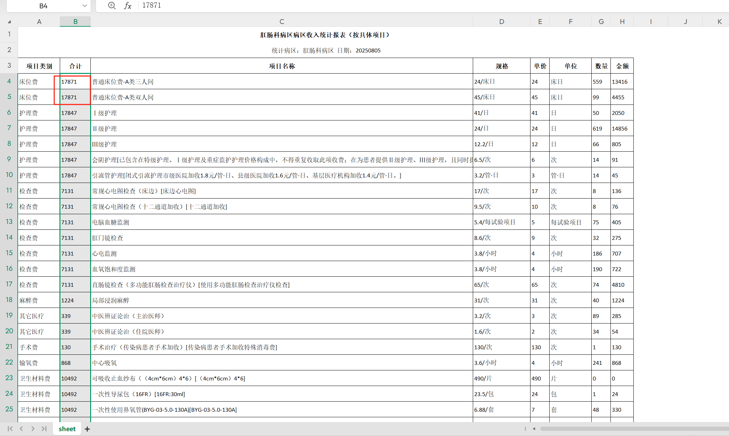Click the 项目名称 header cell

point(282,66)
